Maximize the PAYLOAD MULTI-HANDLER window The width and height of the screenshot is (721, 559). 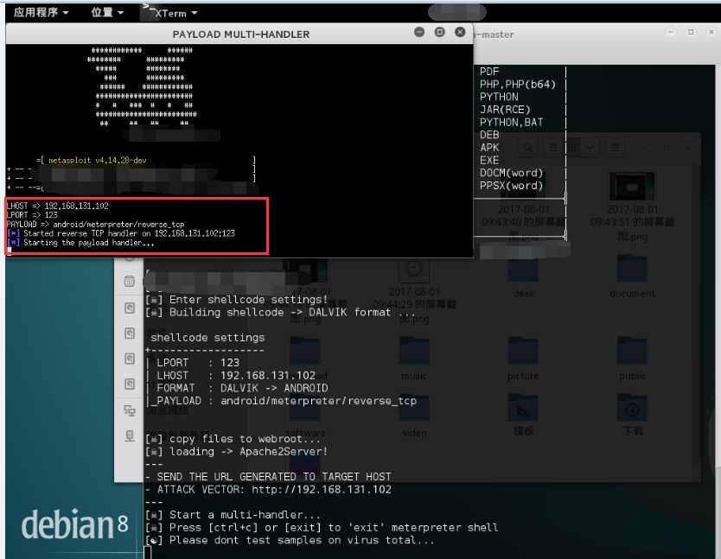click(439, 32)
